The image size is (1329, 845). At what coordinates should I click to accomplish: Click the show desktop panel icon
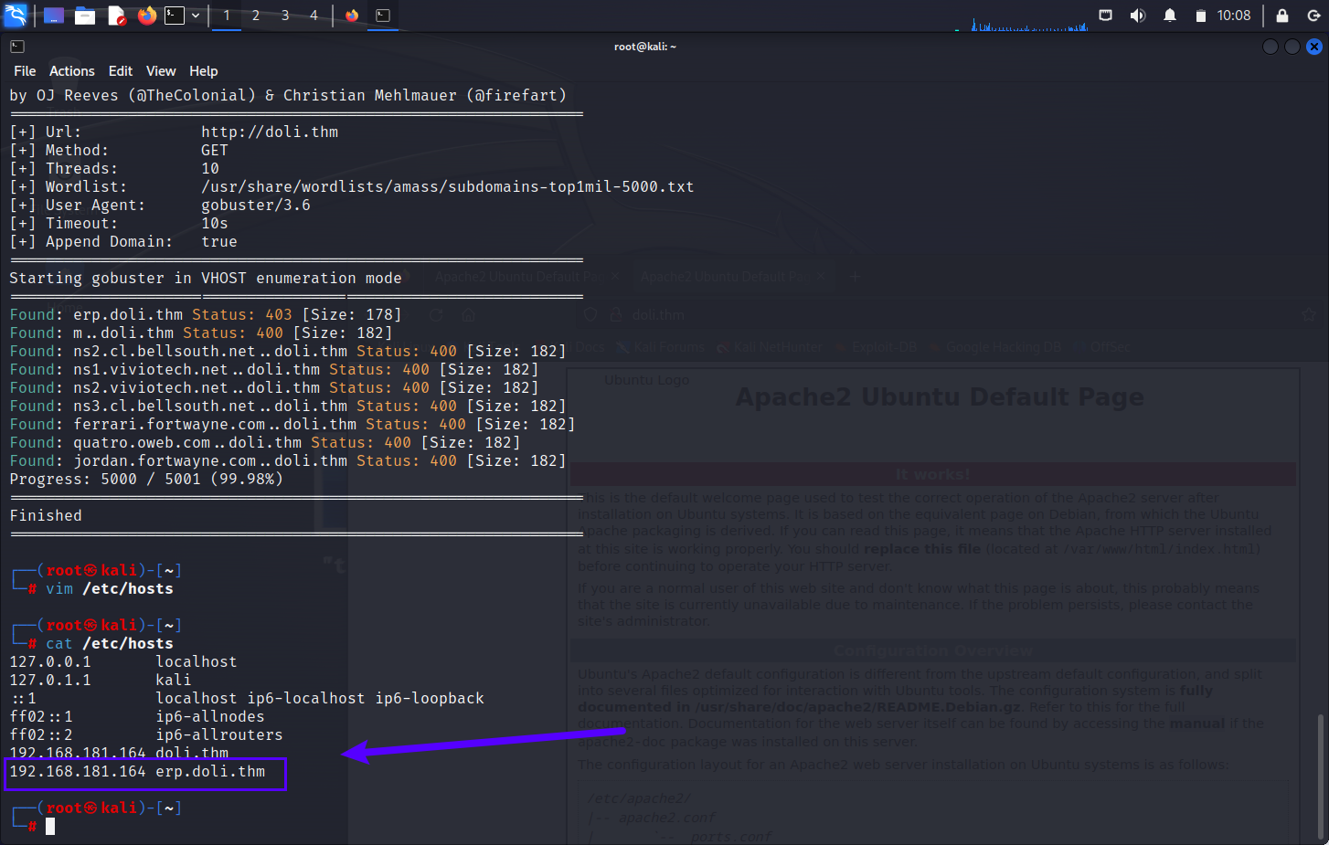tap(54, 16)
